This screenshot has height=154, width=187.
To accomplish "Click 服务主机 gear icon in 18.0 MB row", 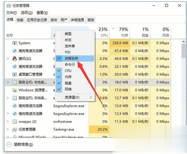I will tap(14, 82).
